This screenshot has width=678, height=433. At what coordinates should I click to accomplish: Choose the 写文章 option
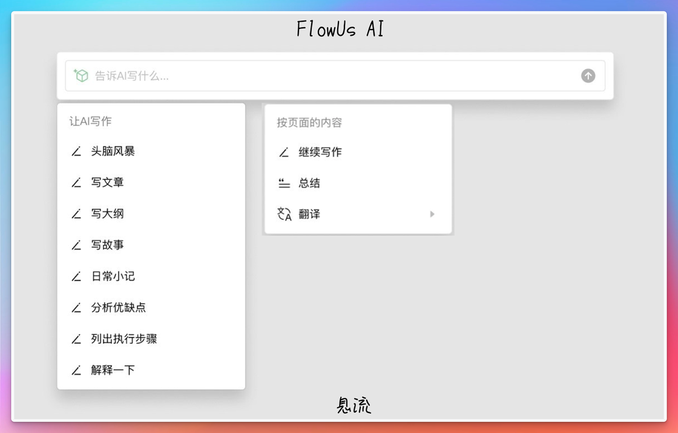(x=151, y=183)
